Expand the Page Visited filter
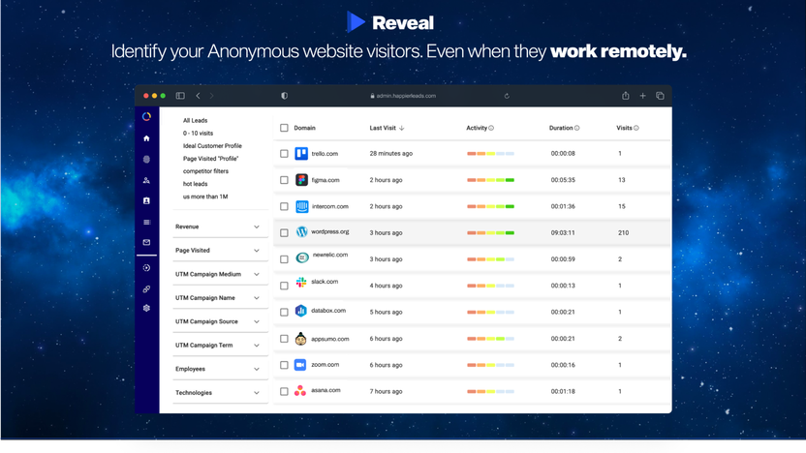806x453 pixels. pos(220,250)
